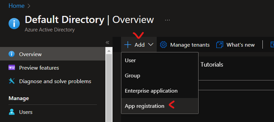Choose App registration from the menu

[x=160, y=106]
